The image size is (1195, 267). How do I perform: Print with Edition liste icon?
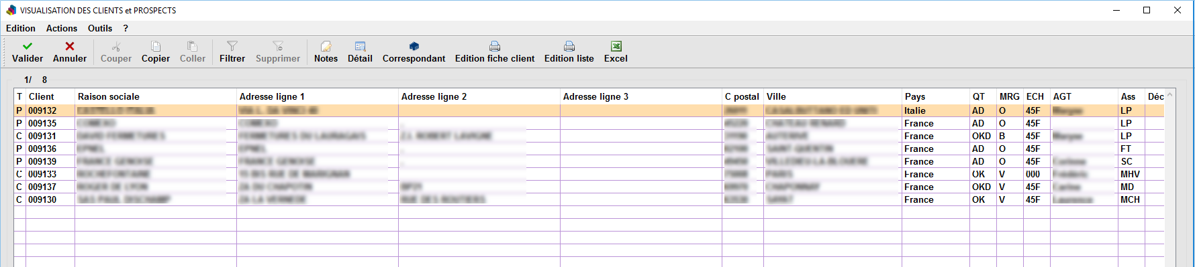pyautogui.click(x=569, y=46)
